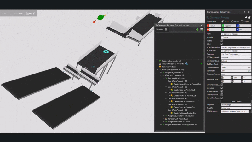
Task: Delete the Shredder routine with trash icon
Action: tap(166, 29)
